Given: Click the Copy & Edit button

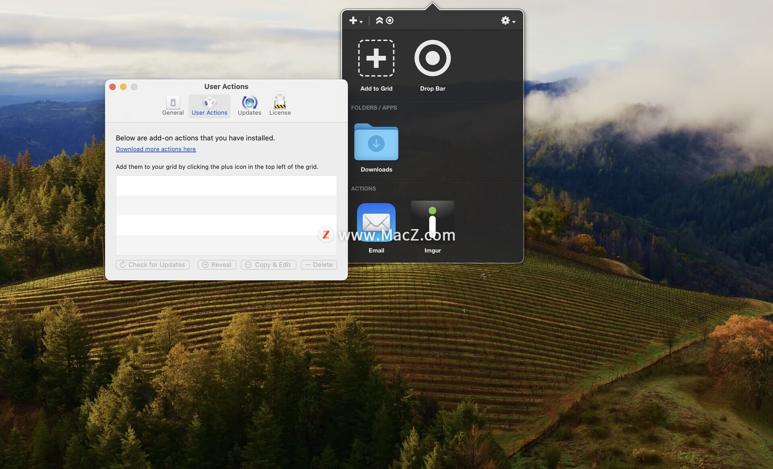Looking at the screenshot, I should click(269, 265).
